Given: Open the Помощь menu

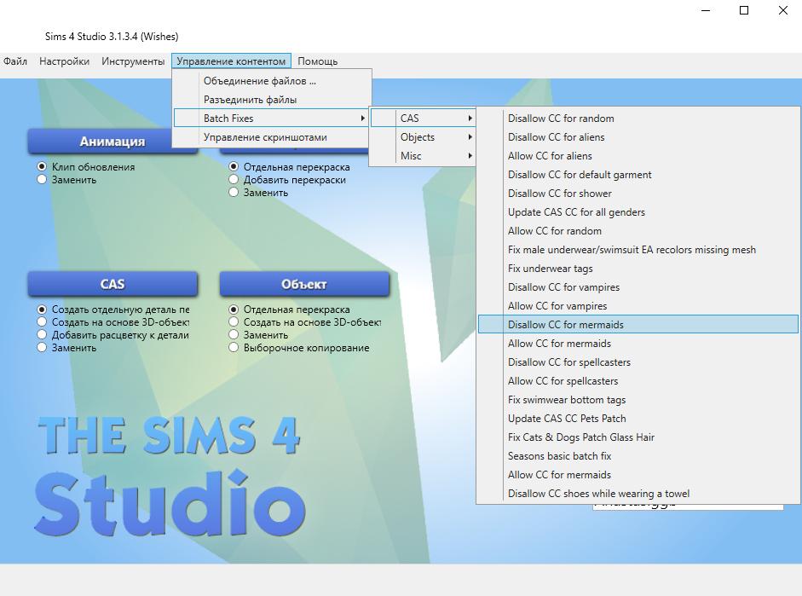Looking at the screenshot, I should tap(317, 61).
